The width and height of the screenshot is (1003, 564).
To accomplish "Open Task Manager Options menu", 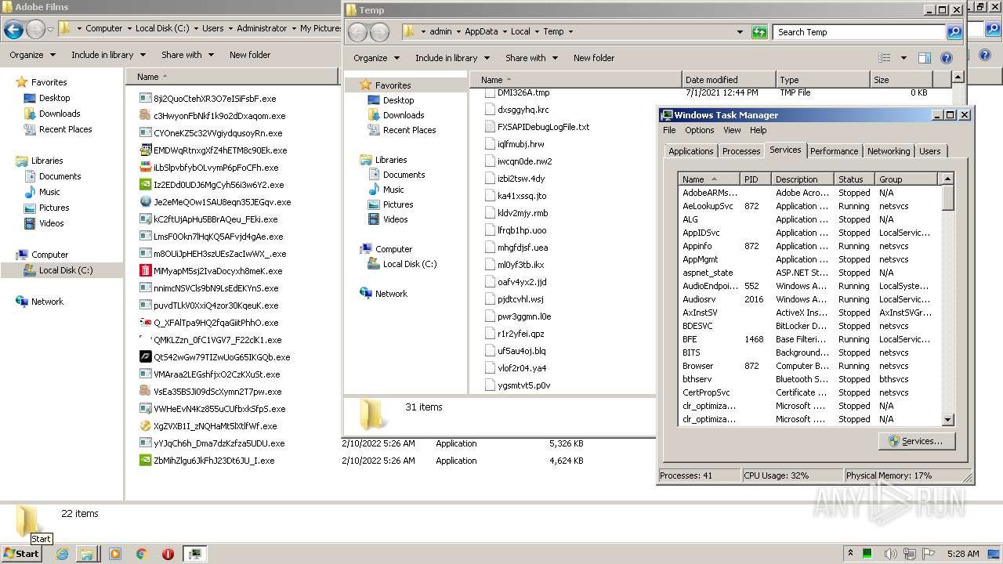I will point(699,130).
